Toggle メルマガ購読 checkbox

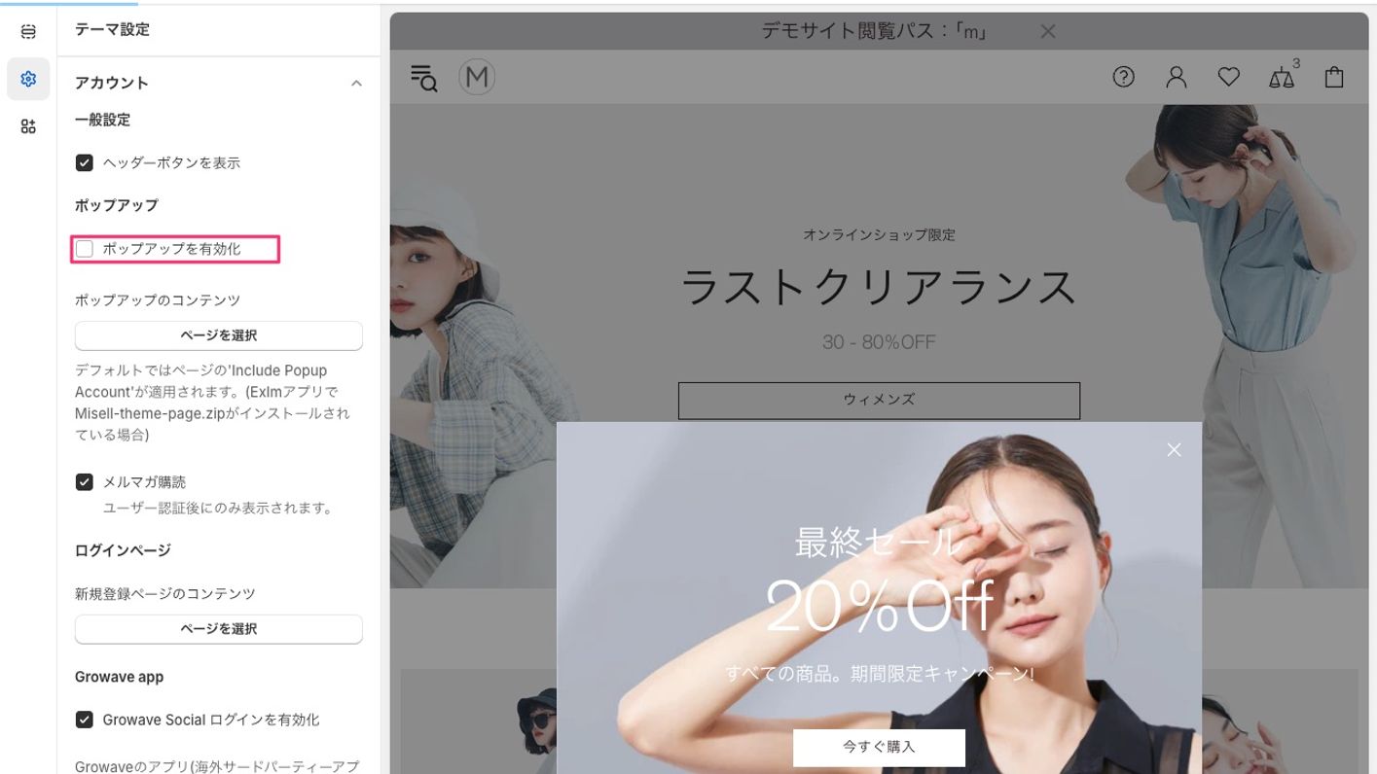click(x=85, y=482)
